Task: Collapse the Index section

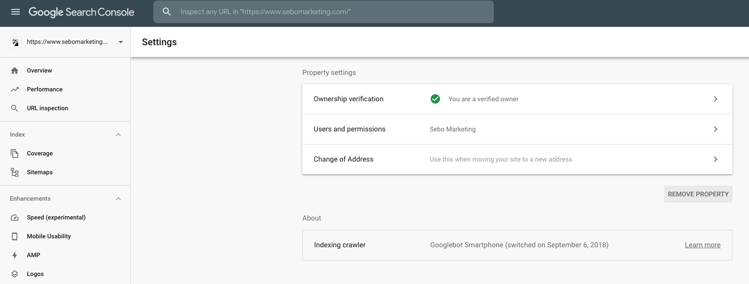Action: pos(118,135)
